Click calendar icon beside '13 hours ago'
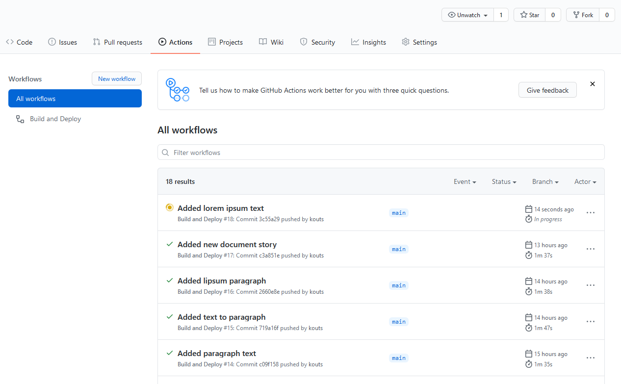The image size is (621, 384). tap(529, 245)
